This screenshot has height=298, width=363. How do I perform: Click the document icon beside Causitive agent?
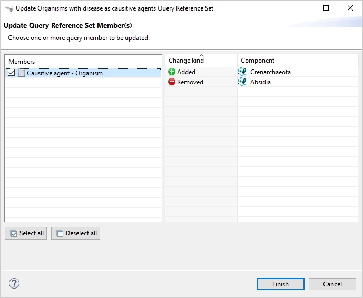(22, 73)
